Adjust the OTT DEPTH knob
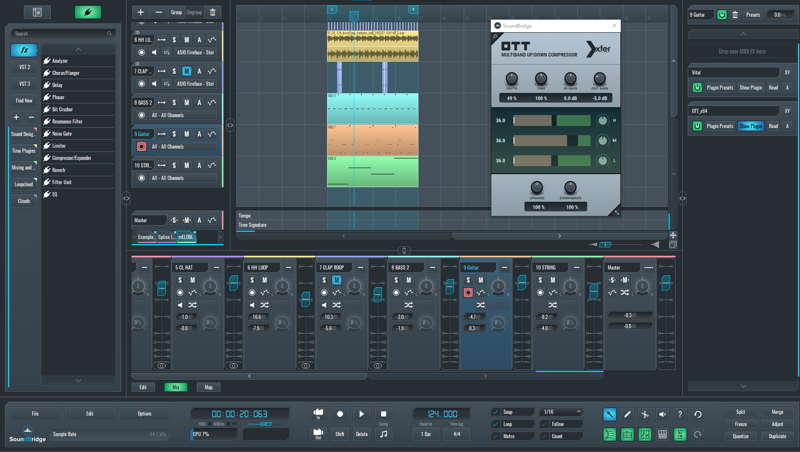 [512, 78]
